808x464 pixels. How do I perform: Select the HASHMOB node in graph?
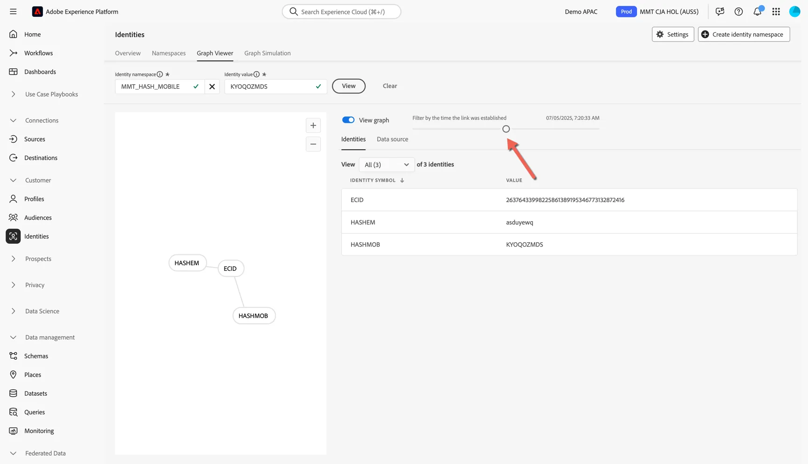click(x=254, y=316)
